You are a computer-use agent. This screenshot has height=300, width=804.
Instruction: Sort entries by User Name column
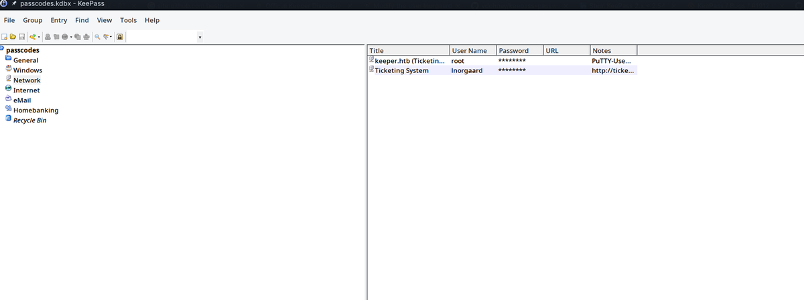472,50
